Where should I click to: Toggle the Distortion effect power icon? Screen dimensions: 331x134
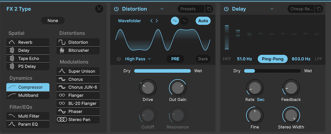(116, 9)
